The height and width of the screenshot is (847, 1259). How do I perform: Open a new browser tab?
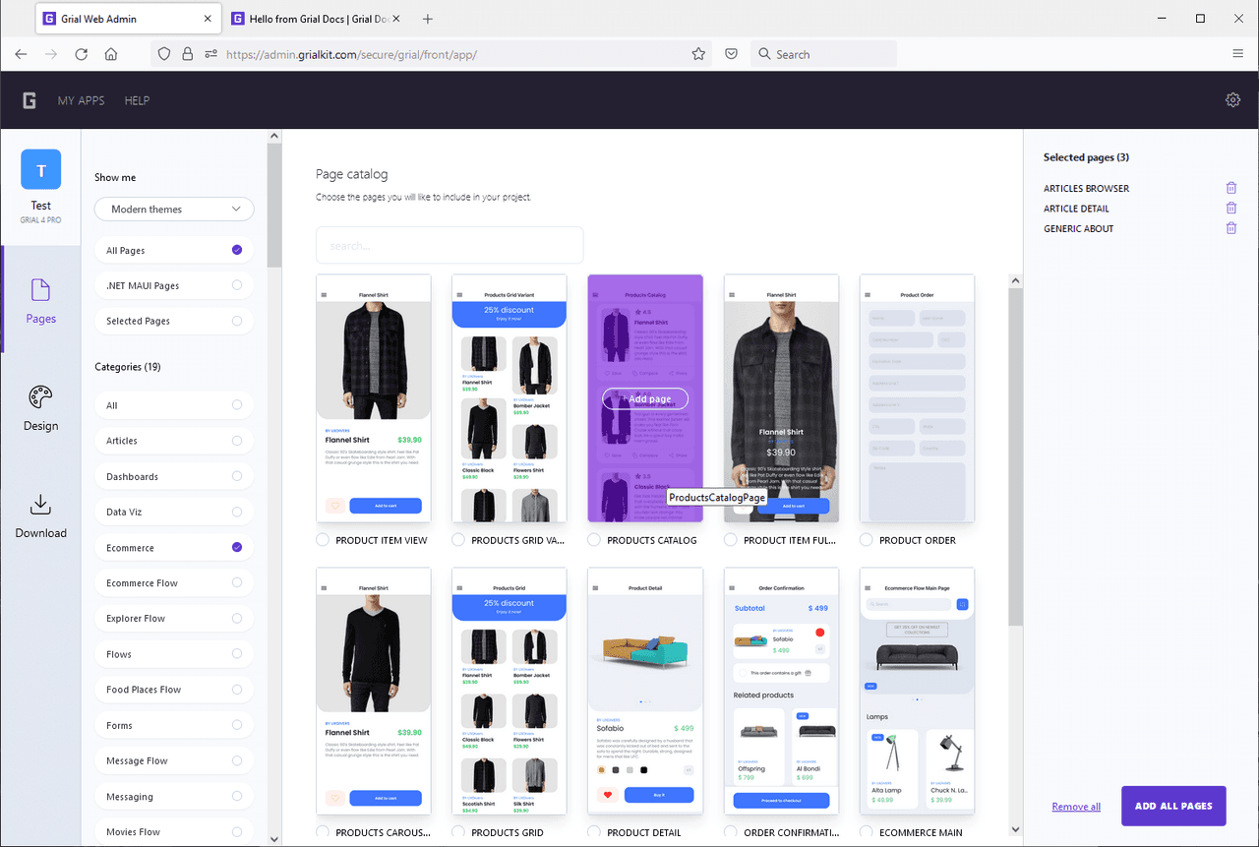[x=427, y=19]
